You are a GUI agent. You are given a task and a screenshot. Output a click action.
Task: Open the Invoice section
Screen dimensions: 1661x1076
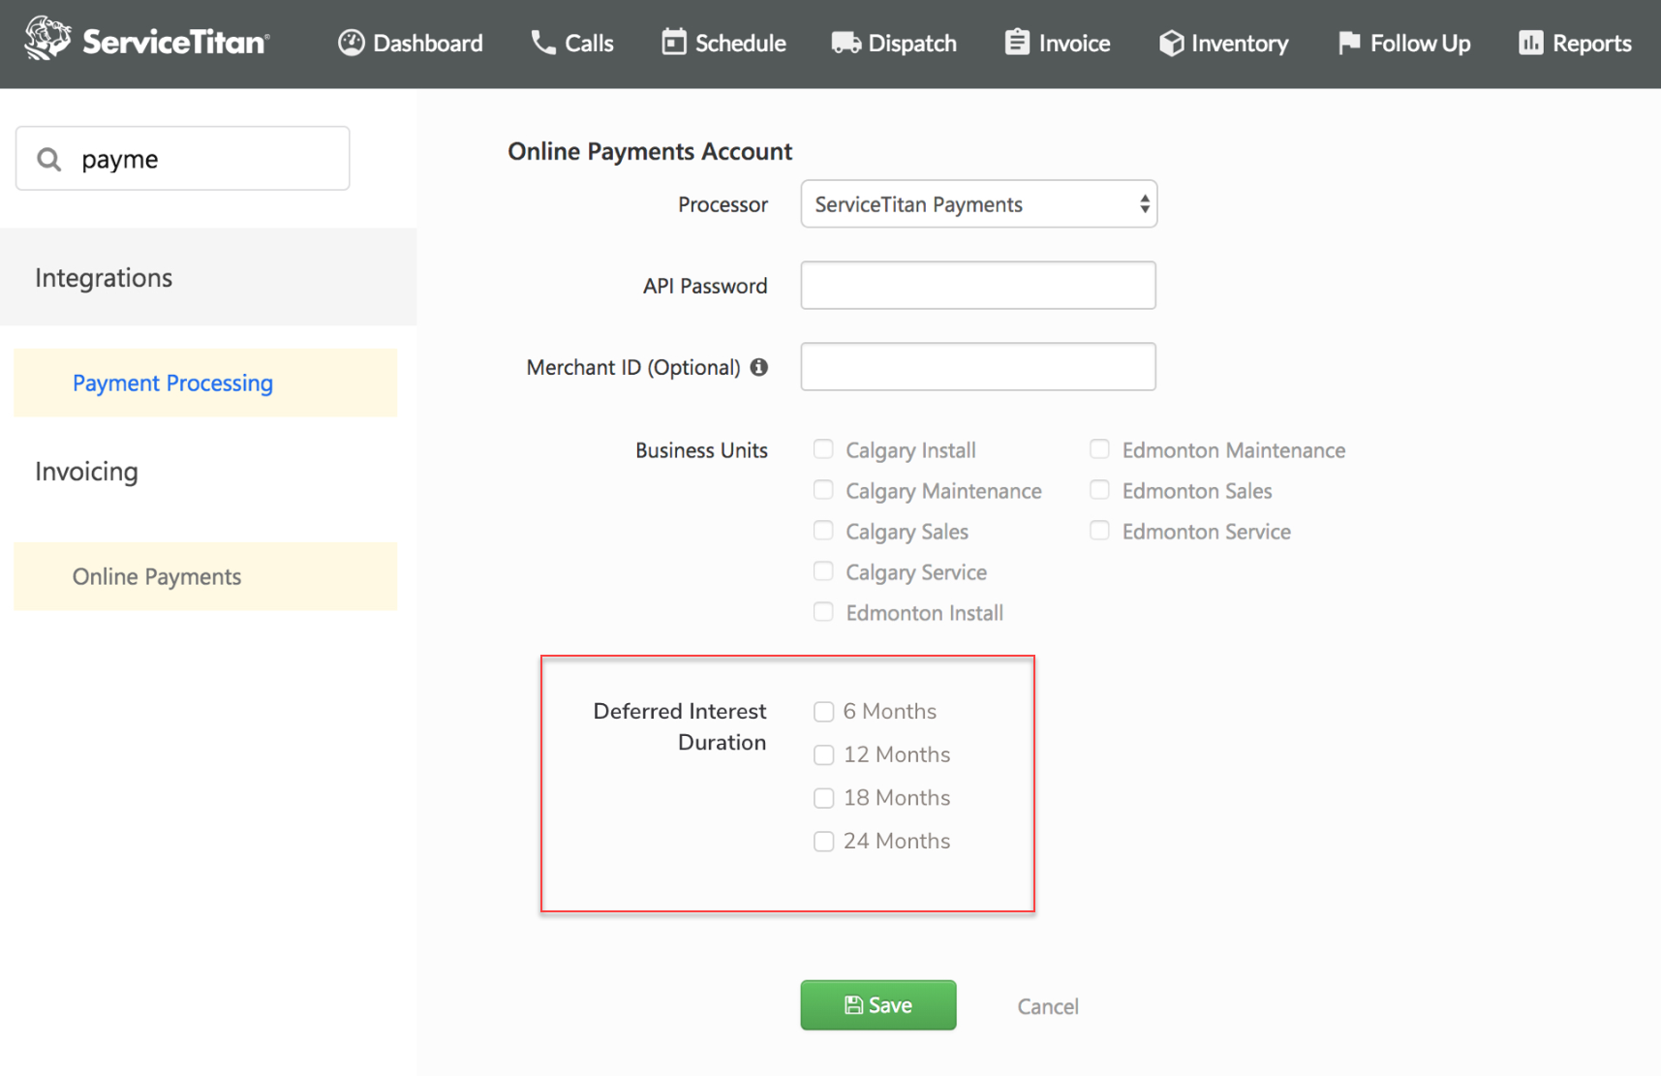pyautogui.click(x=1058, y=44)
